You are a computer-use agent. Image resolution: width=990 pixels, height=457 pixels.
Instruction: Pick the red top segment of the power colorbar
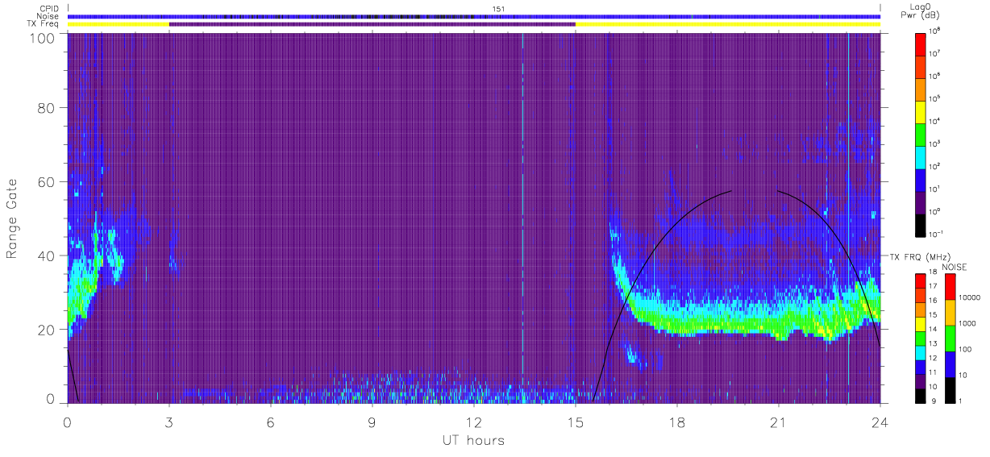919,43
